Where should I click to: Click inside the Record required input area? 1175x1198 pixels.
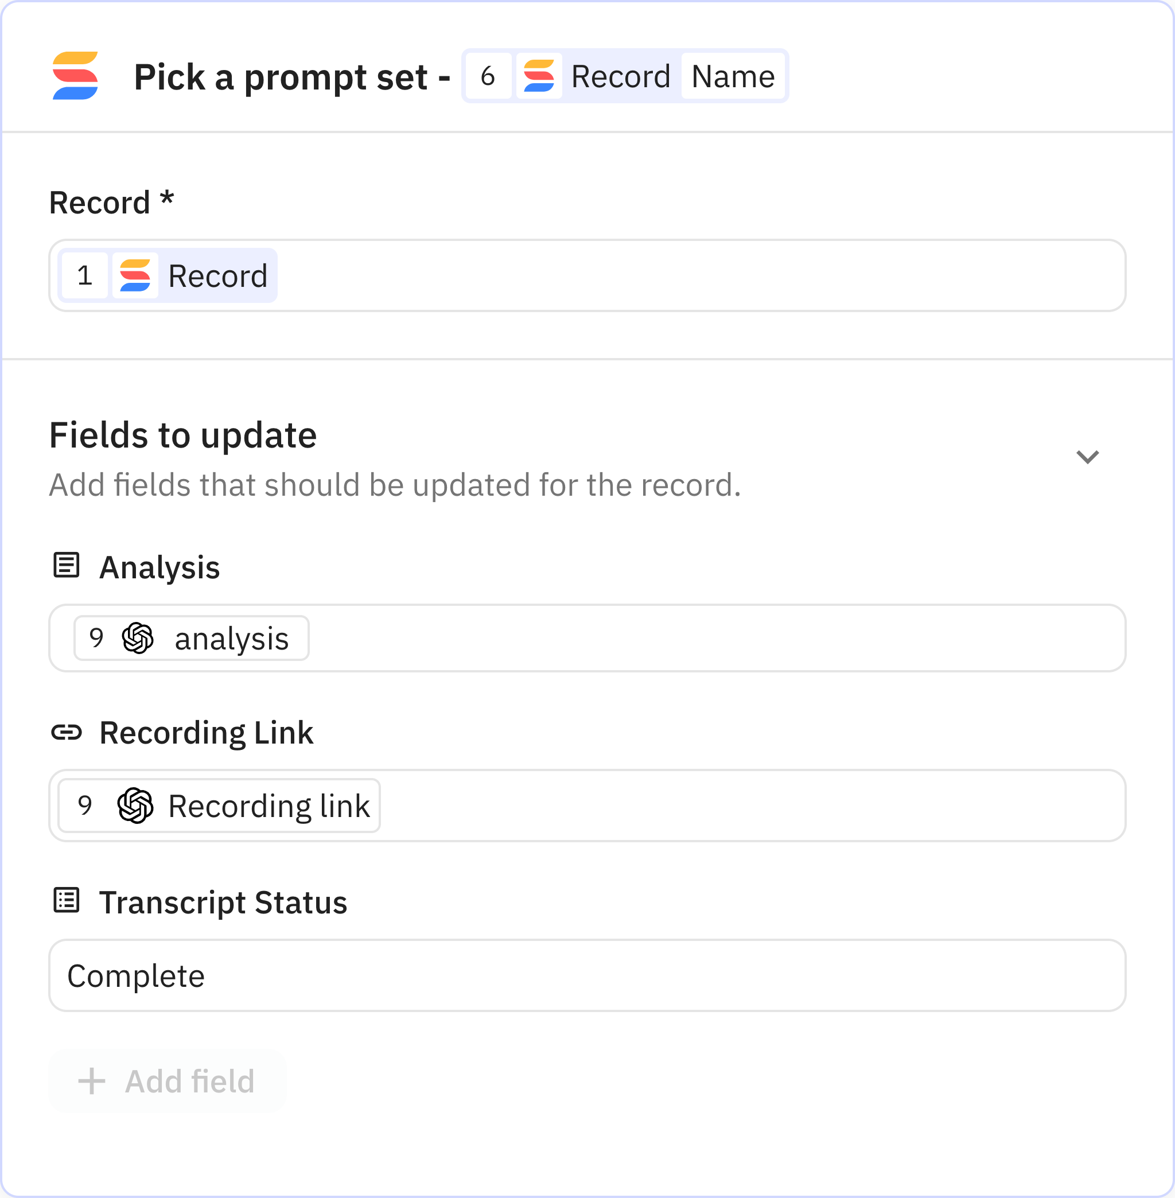coord(679,275)
